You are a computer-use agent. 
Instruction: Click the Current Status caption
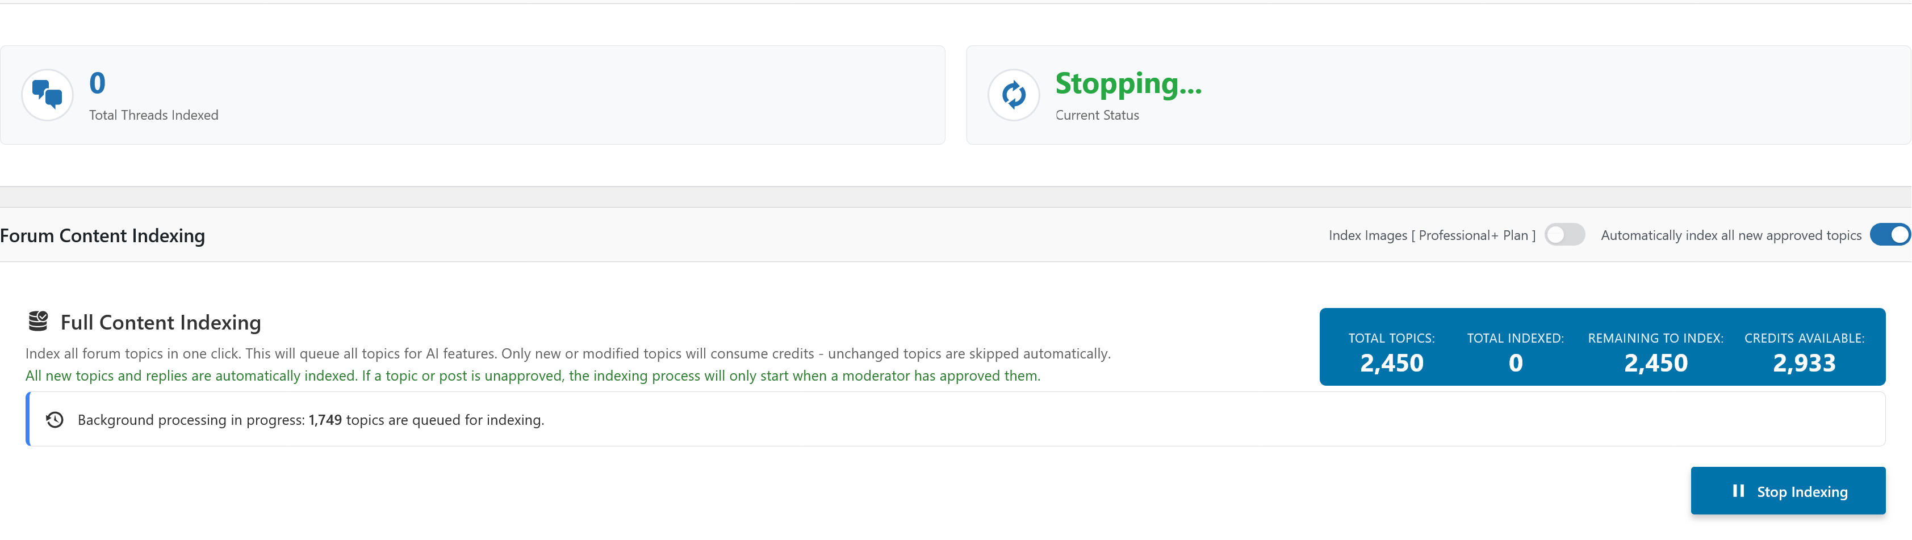(x=1097, y=115)
